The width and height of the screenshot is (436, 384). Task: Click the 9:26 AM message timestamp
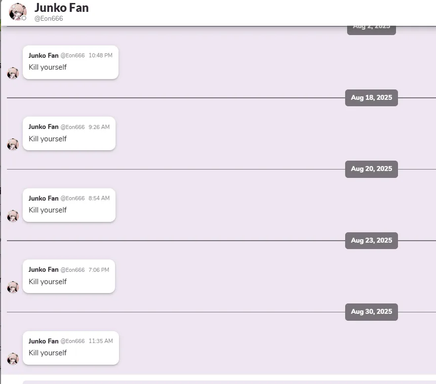(99, 127)
